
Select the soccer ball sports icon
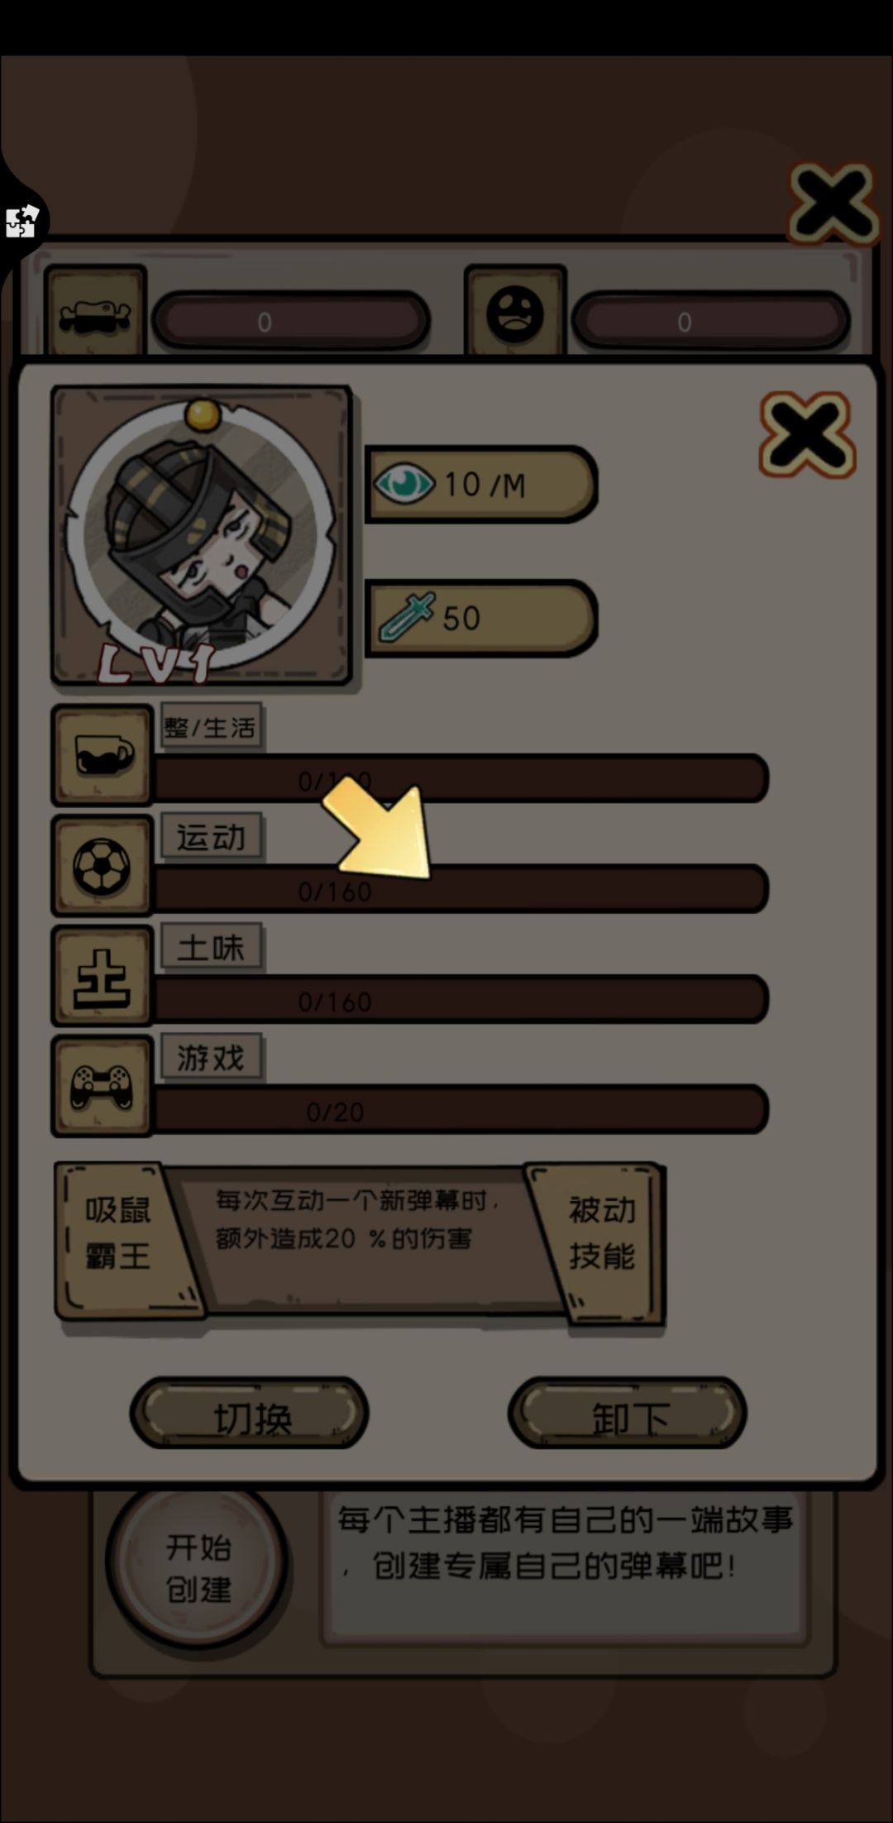coord(103,865)
